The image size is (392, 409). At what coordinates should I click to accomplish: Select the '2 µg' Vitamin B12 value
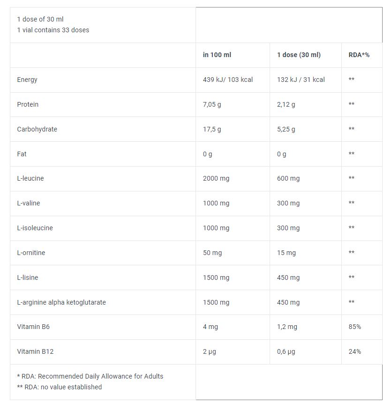click(209, 352)
